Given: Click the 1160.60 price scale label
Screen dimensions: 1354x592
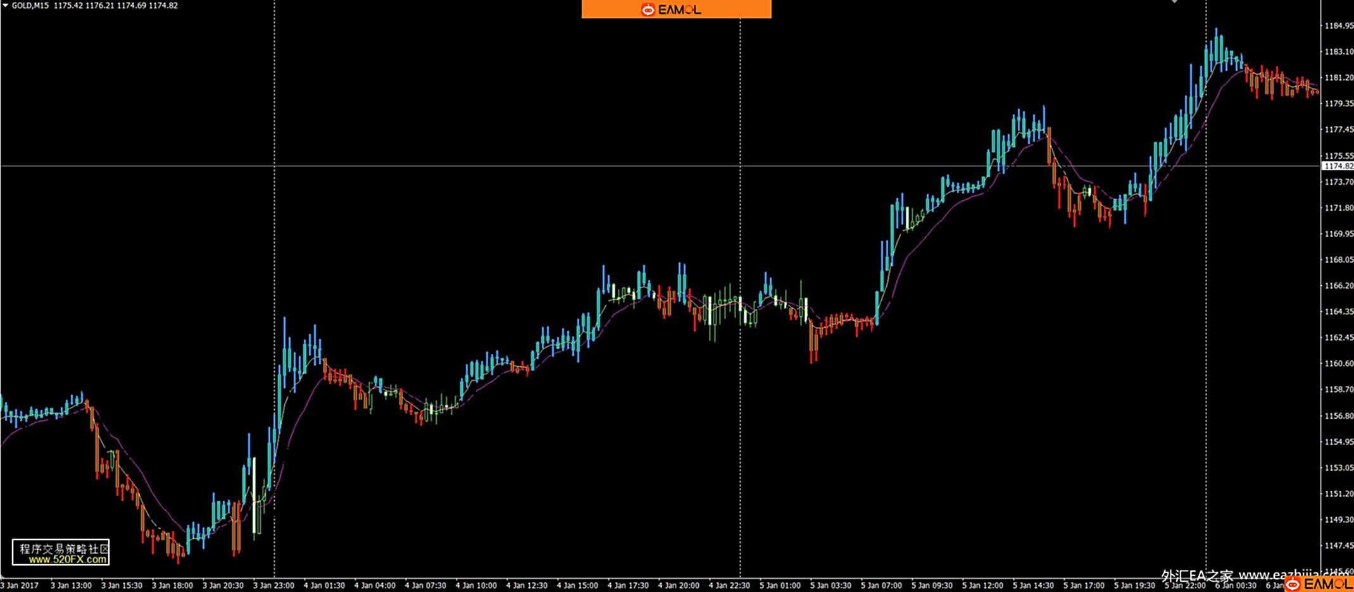Looking at the screenshot, I should coord(1339,364).
